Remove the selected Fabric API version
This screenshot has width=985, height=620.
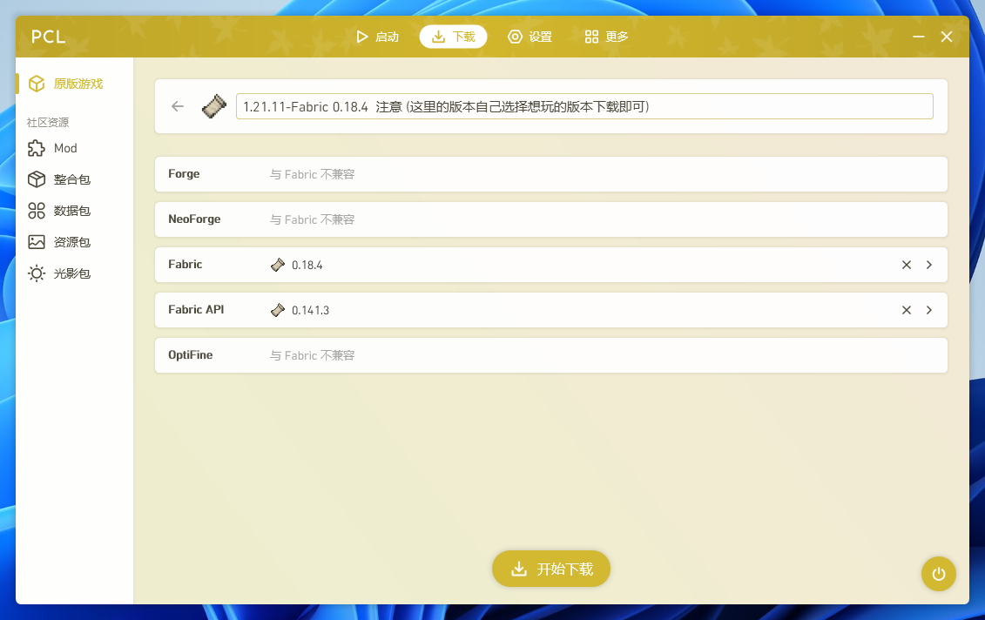(906, 310)
